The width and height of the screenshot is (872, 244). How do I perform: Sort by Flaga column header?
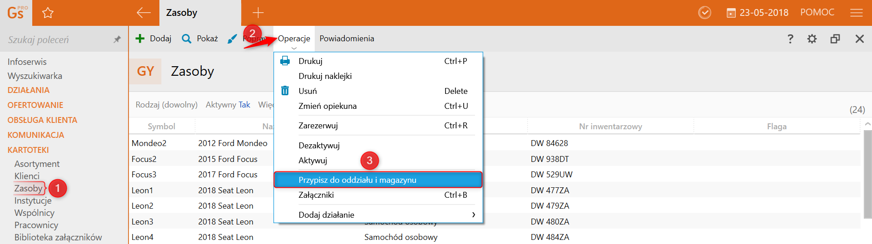point(777,127)
